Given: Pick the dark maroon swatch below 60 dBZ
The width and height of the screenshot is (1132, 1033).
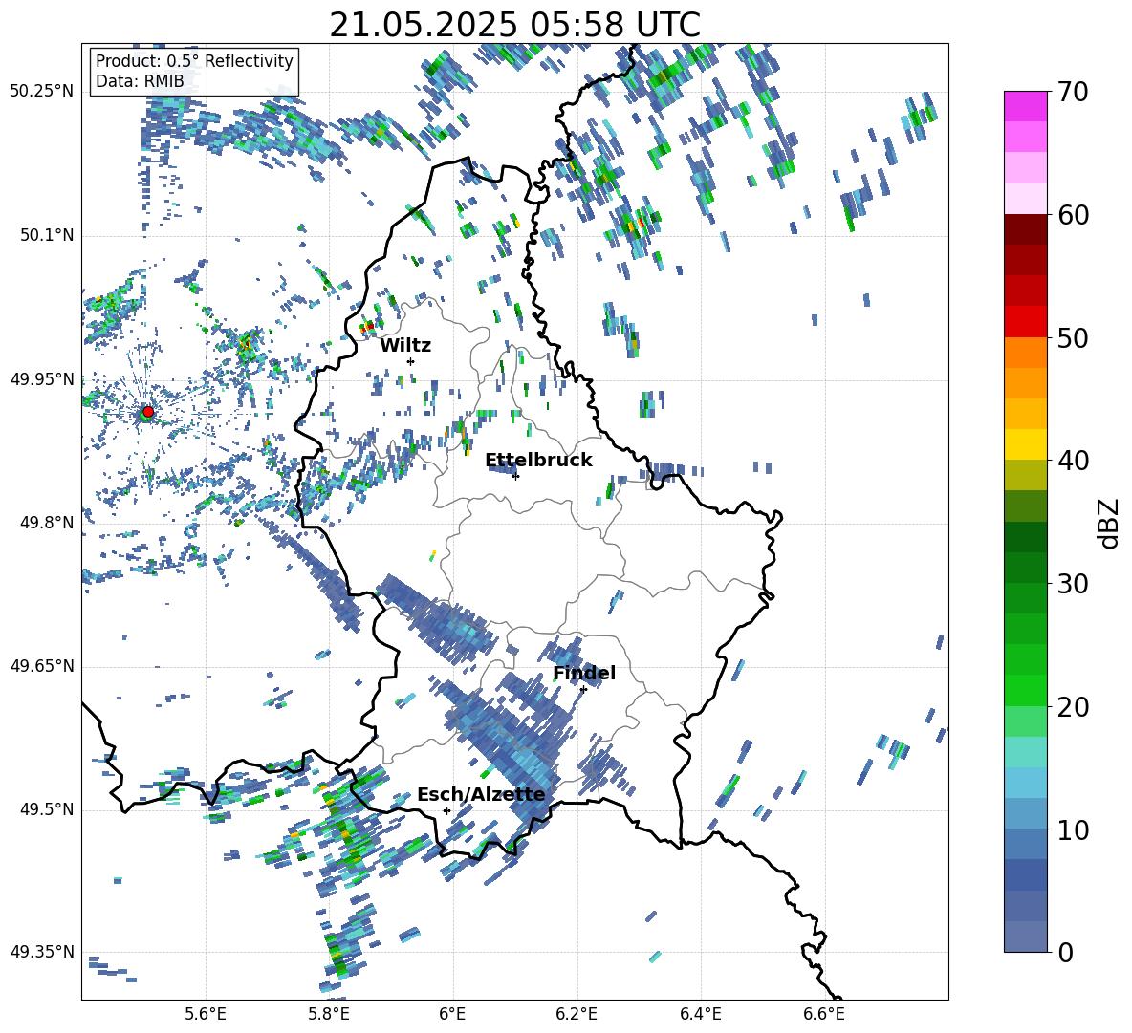Looking at the screenshot, I should pos(1025,229).
